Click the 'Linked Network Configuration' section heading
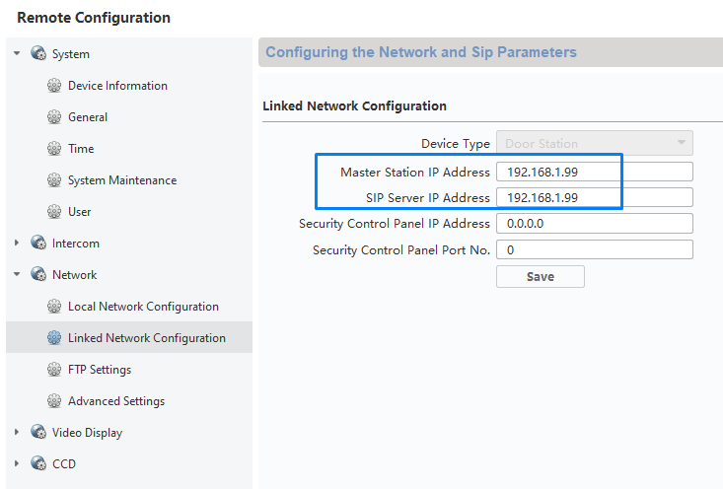 [354, 106]
